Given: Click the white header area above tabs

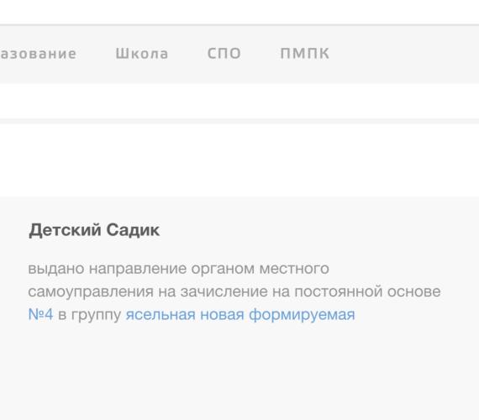Looking at the screenshot, I should click(239, 12).
